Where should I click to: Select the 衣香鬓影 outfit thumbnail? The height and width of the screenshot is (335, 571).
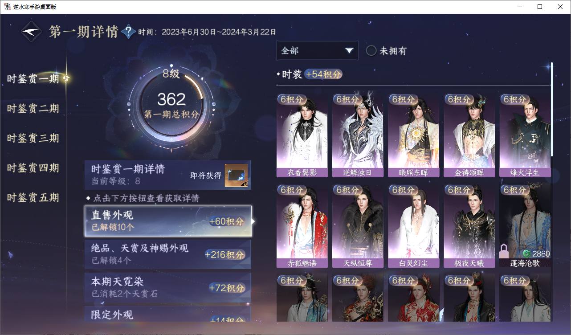pos(302,135)
